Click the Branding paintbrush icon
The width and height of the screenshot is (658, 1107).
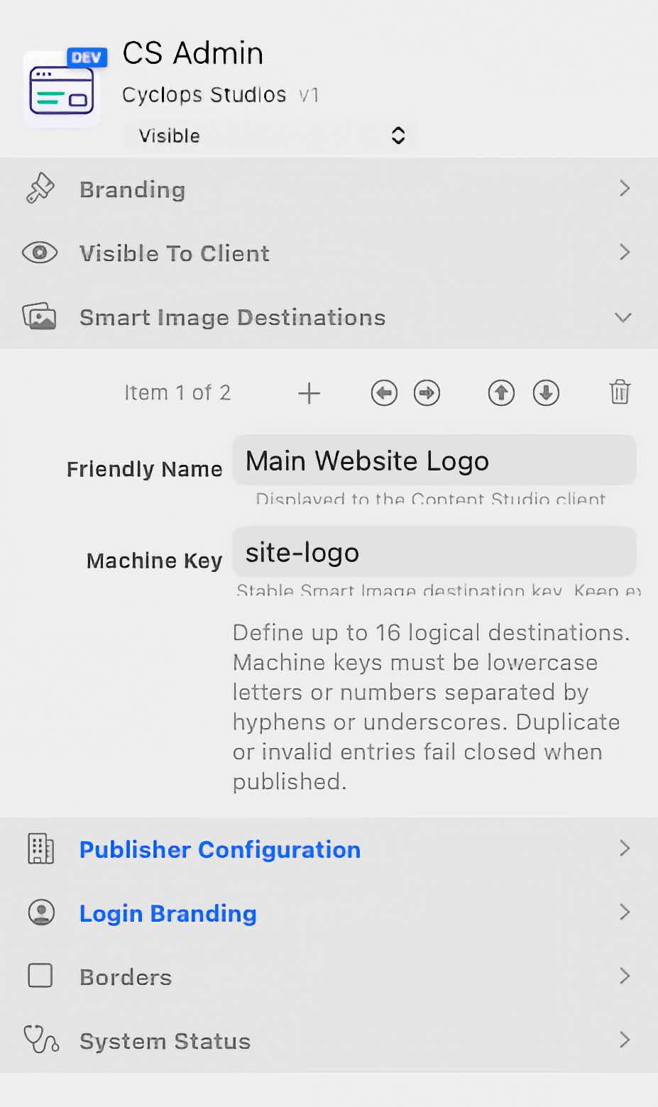40,189
